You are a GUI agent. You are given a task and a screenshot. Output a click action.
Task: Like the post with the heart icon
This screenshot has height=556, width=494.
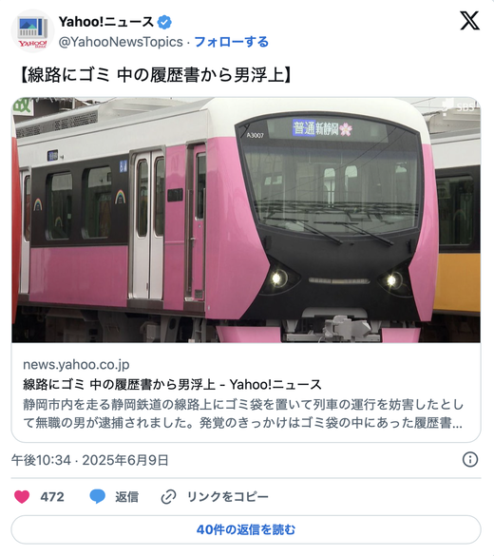(x=22, y=496)
